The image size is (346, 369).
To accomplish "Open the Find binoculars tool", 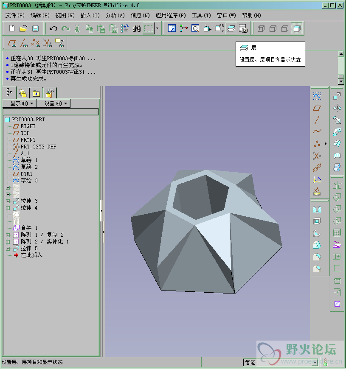I will (x=136, y=28).
